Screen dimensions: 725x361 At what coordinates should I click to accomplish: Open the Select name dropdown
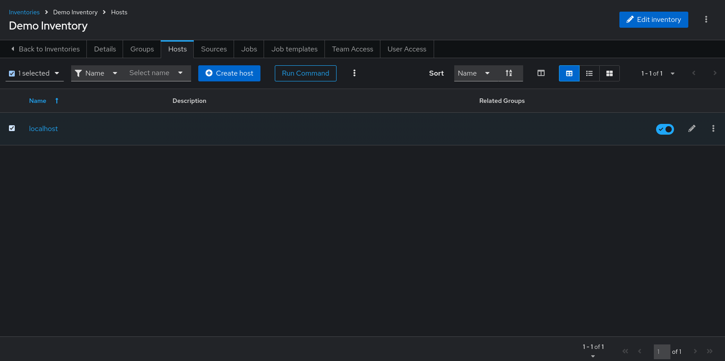click(x=156, y=73)
